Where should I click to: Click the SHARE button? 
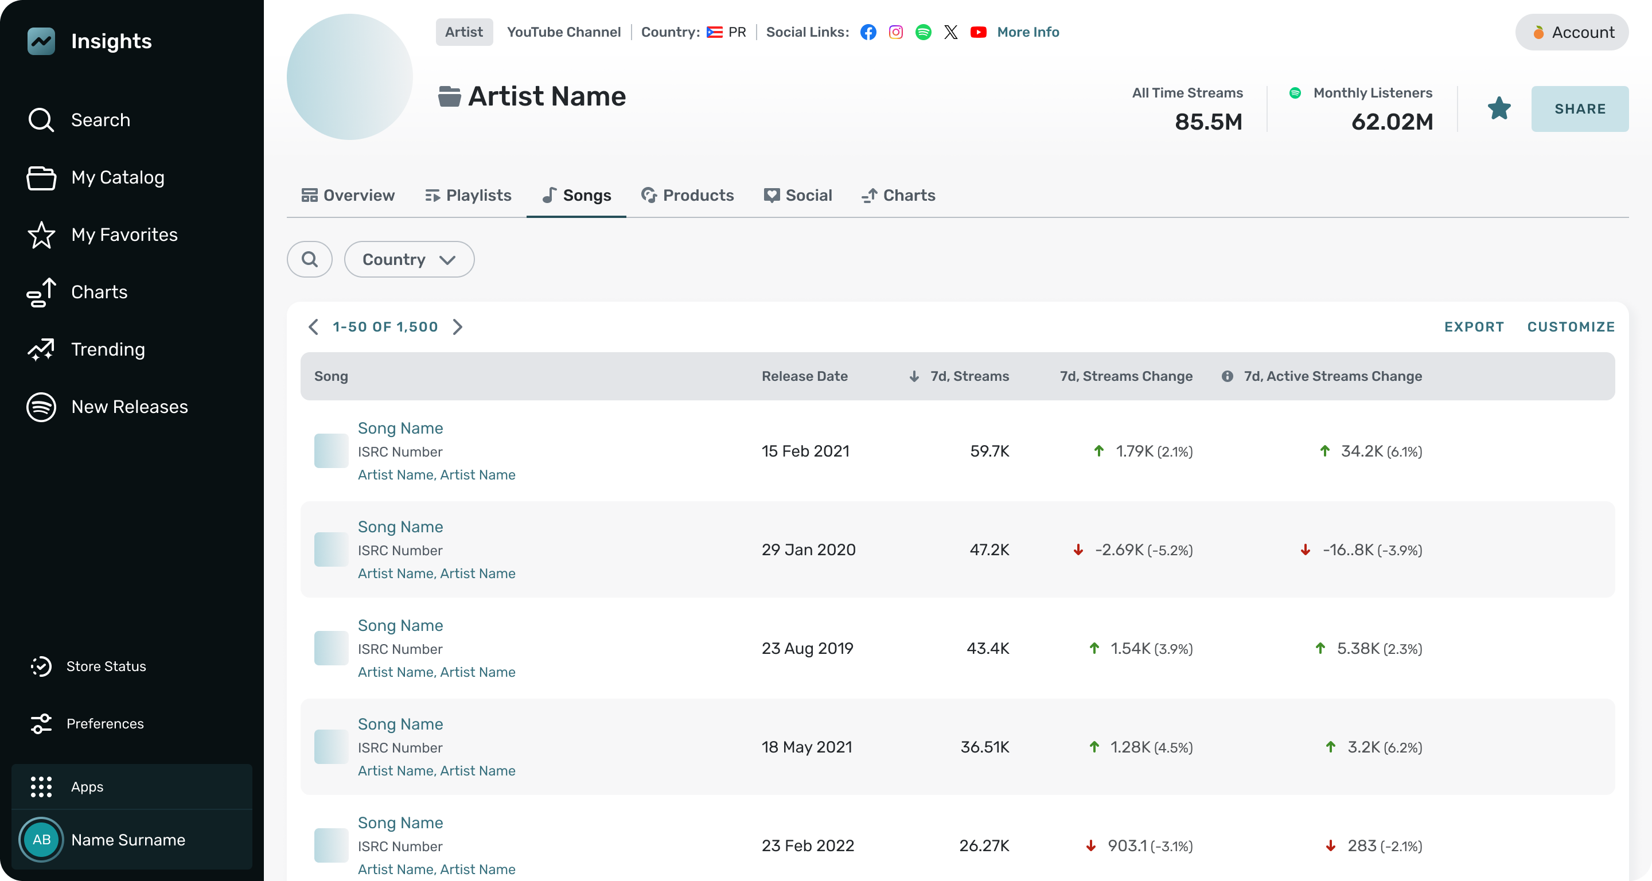pyautogui.click(x=1580, y=109)
